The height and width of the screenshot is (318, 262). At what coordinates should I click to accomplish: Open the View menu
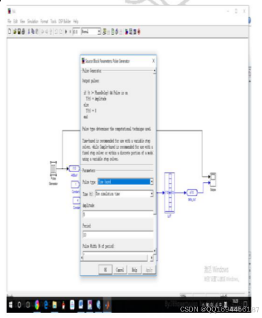pos(23,21)
